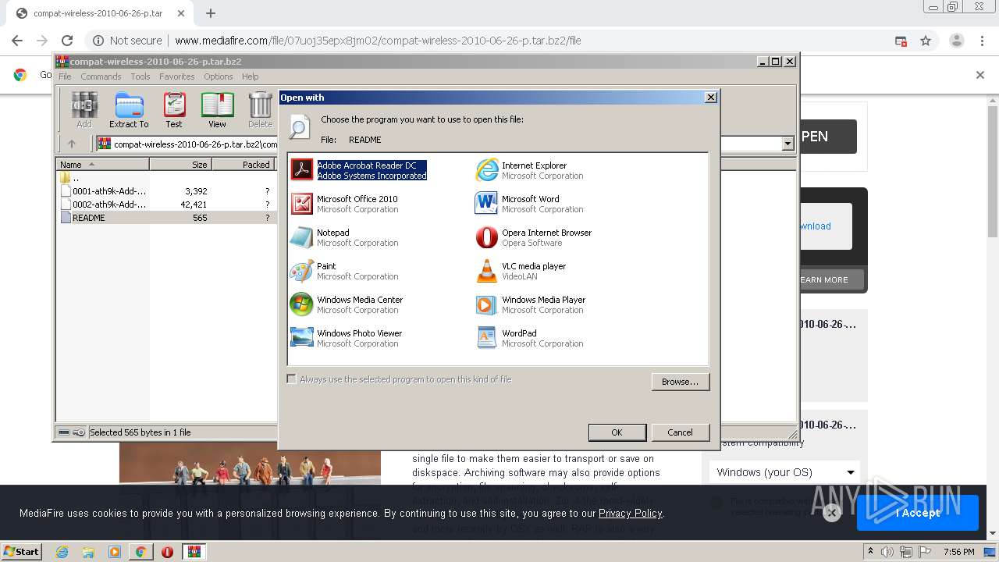Select Adobe Acrobat Reader DC program
Screen dimensions: 999x562
pyautogui.click(x=358, y=170)
